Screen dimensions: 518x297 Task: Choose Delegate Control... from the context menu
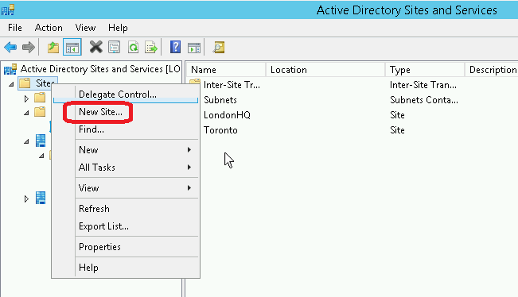(126, 94)
